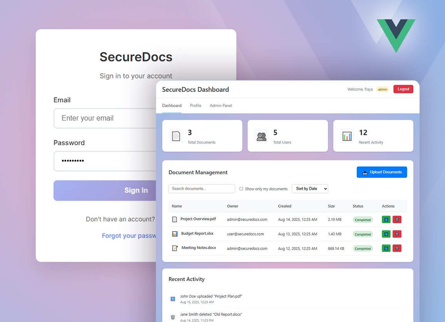Click the Total Users people icon
This screenshot has width=445, height=322.
pyautogui.click(x=262, y=136)
